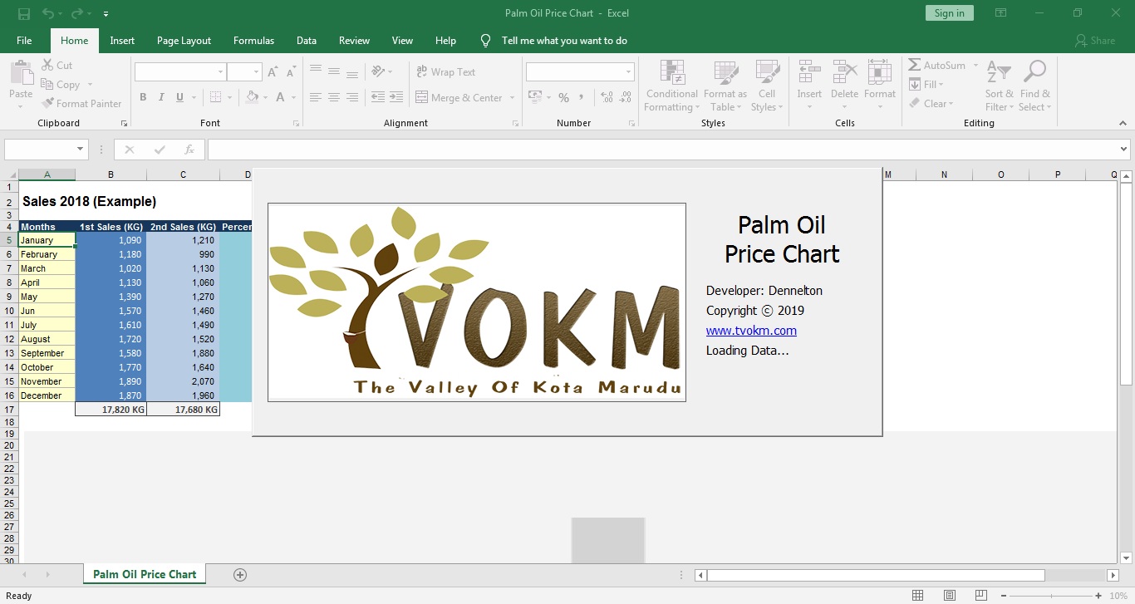This screenshot has height=604, width=1135.
Task: Open the Font name dropdown
Action: (x=220, y=72)
